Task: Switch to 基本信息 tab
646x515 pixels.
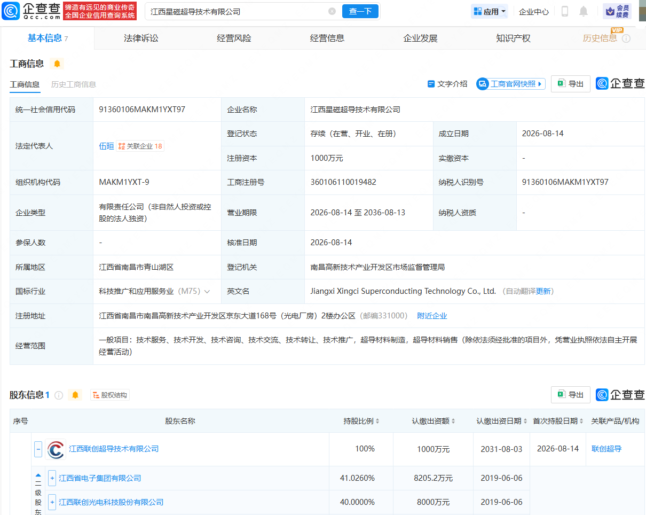Action: click(x=48, y=38)
